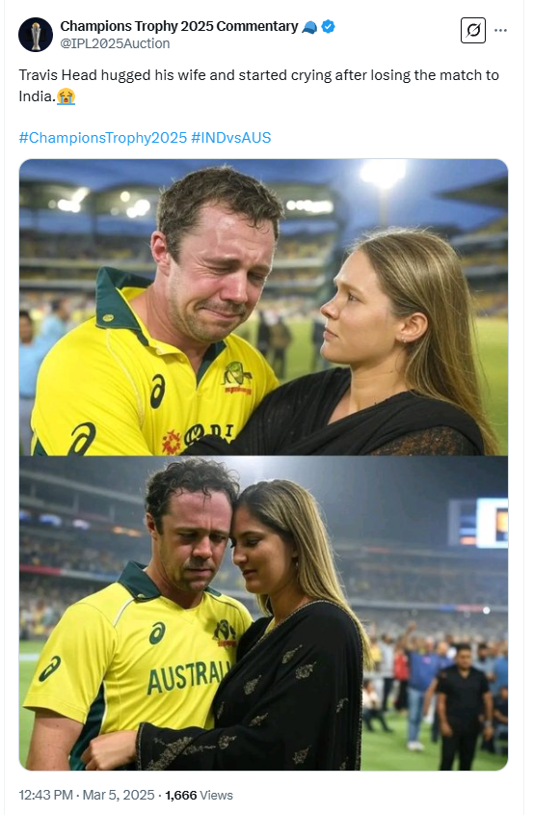
Task: Follow the #ChampionsTrophy2025 hashtag
Action: click(103, 138)
